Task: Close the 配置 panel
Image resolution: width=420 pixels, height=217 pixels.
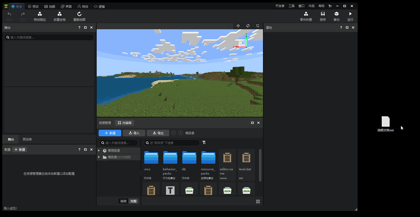Action: pyautogui.click(x=91, y=149)
